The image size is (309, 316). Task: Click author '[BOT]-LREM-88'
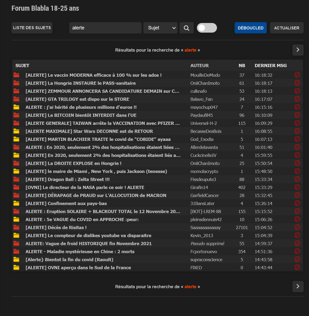point(205,212)
